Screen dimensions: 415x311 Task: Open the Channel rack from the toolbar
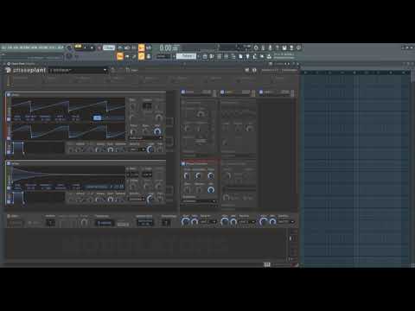click(220, 56)
